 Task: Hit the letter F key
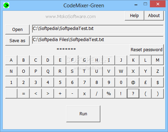point(72,60)
